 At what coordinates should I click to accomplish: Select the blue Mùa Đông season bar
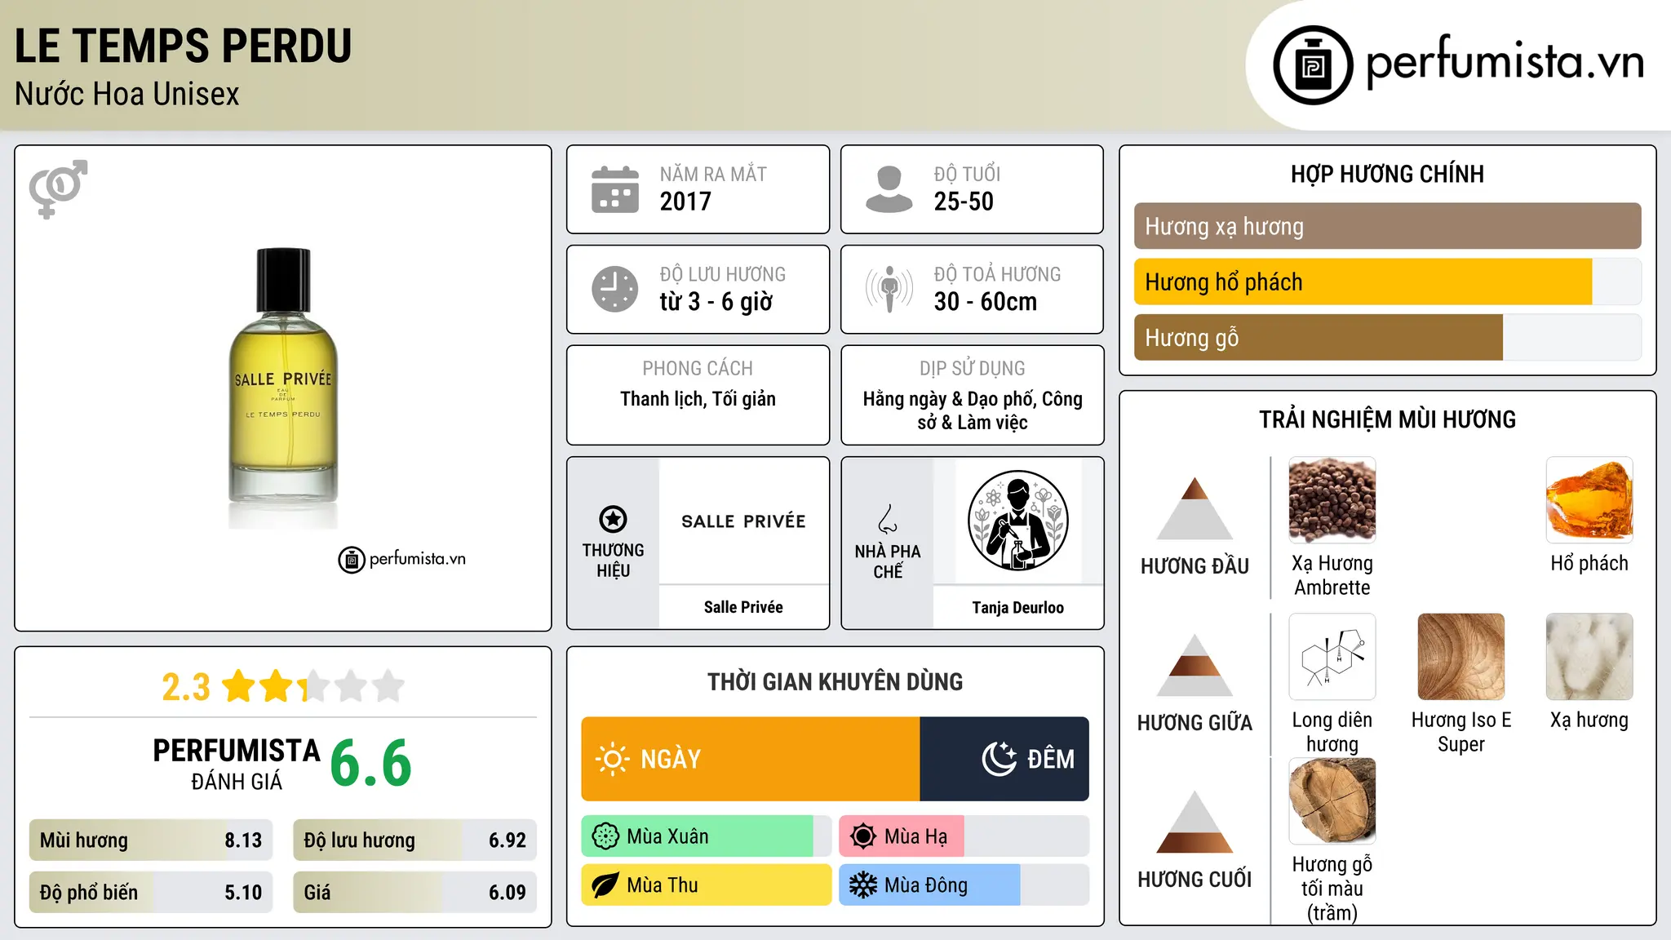(x=930, y=885)
